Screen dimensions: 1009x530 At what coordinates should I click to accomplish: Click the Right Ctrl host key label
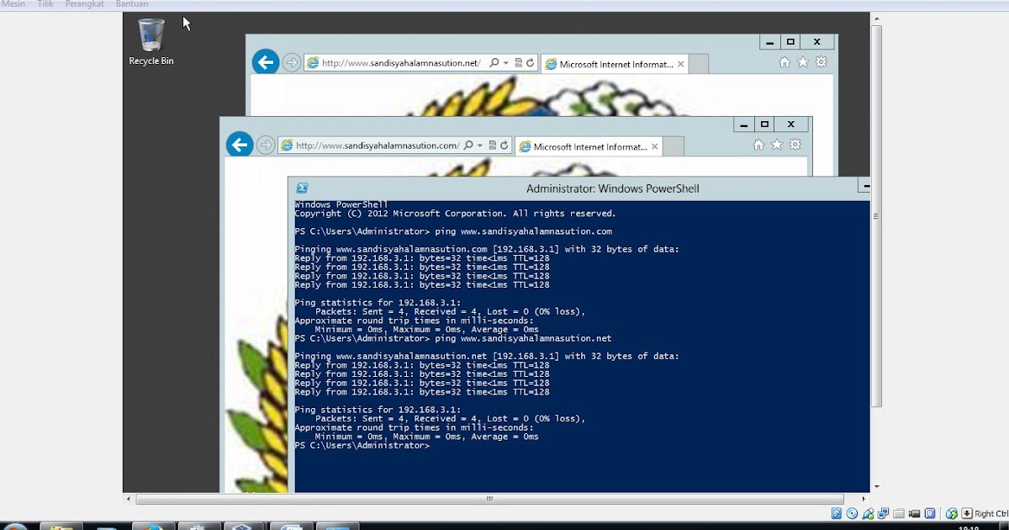click(991, 513)
